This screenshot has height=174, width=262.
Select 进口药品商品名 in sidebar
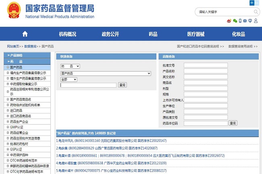click(x=21, y=116)
